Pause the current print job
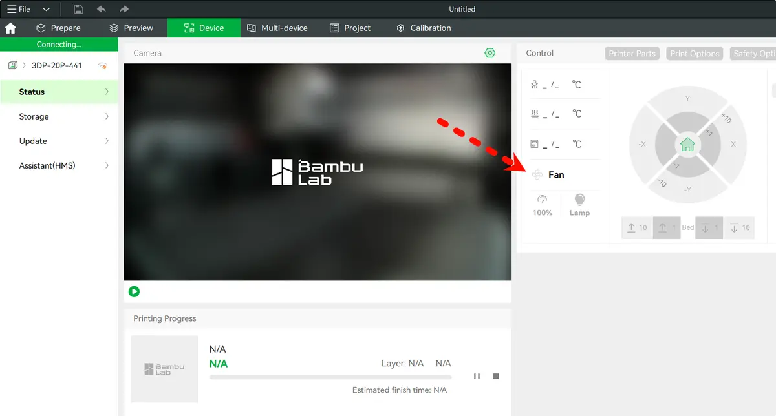This screenshot has width=776, height=416. tap(477, 376)
